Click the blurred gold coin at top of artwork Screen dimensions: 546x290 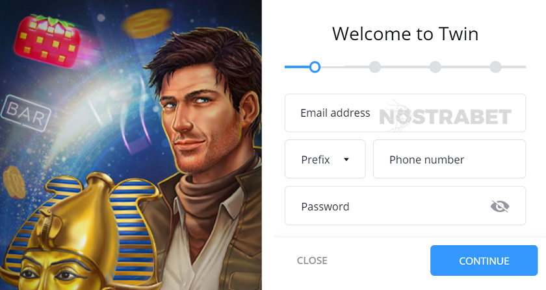147,23
